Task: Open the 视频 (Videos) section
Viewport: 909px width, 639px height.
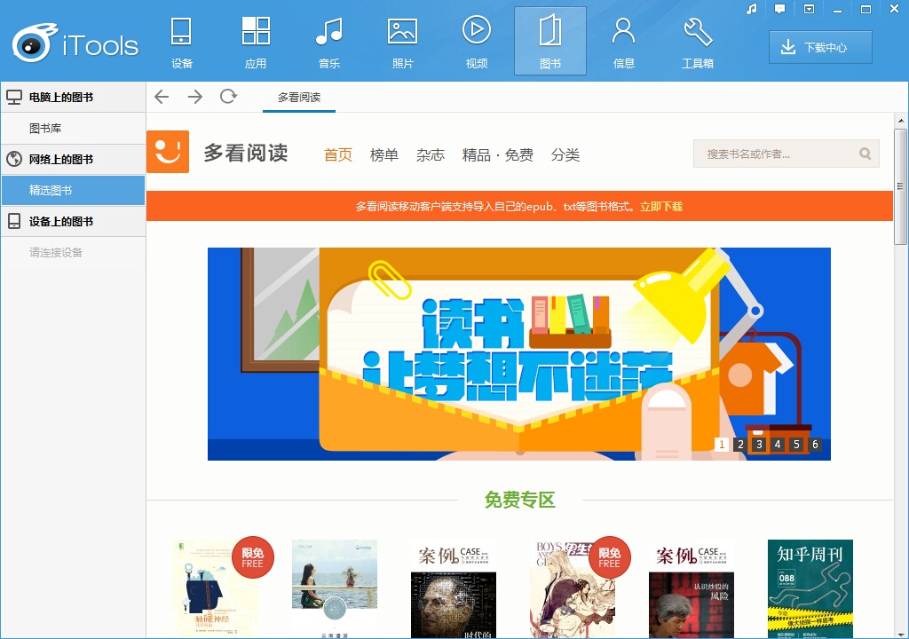Action: click(x=477, y=41)
